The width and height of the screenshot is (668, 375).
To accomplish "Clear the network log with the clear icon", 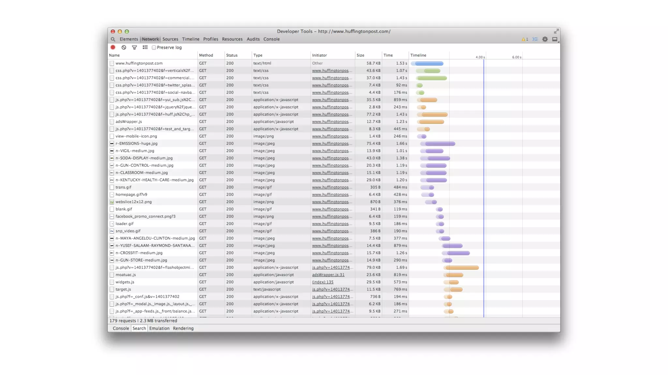I will pos(124,47).
